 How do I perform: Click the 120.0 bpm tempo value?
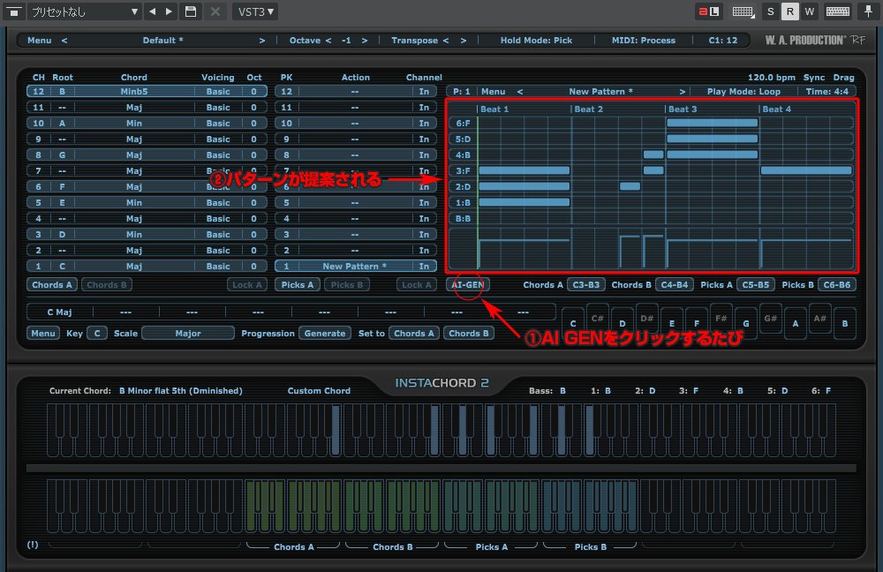(x=772, y=78)
